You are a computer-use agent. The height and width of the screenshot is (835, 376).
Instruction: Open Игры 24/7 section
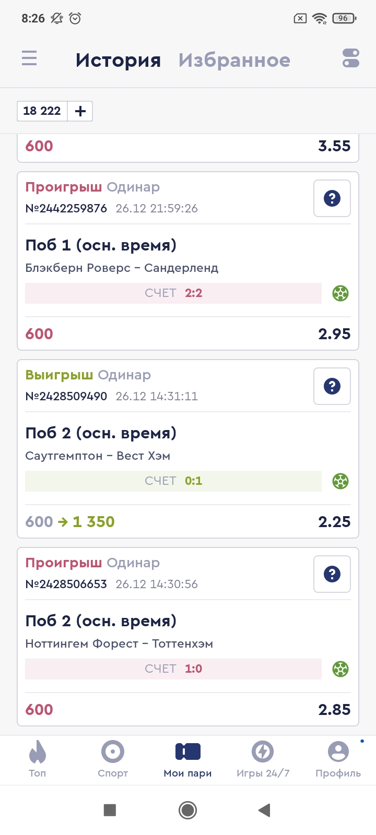coord(263,759)
